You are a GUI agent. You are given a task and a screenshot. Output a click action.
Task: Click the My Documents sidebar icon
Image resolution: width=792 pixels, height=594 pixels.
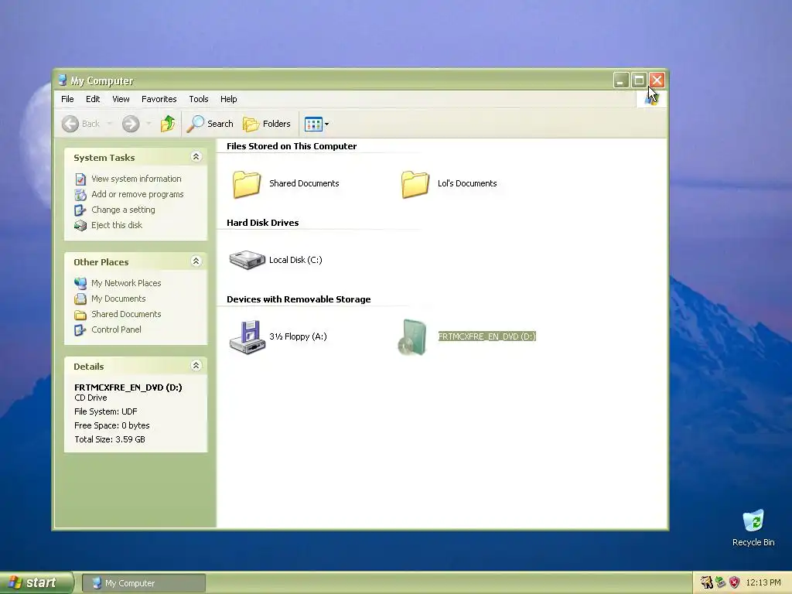coord(80,299)
